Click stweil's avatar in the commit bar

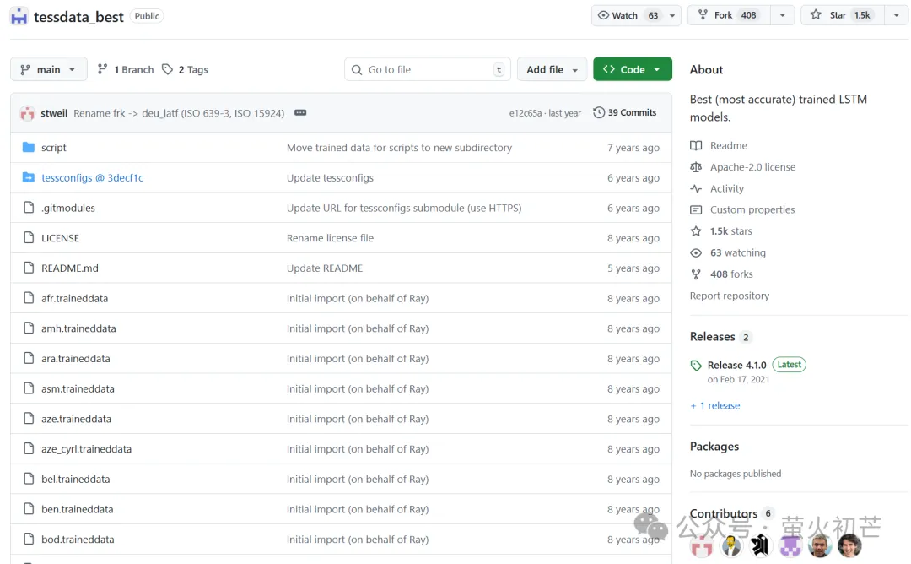[27, 113]
